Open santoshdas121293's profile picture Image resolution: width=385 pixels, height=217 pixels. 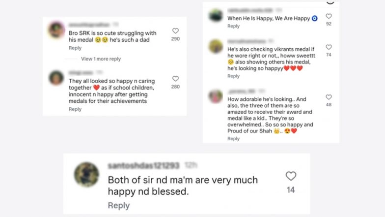pos(86,175)
